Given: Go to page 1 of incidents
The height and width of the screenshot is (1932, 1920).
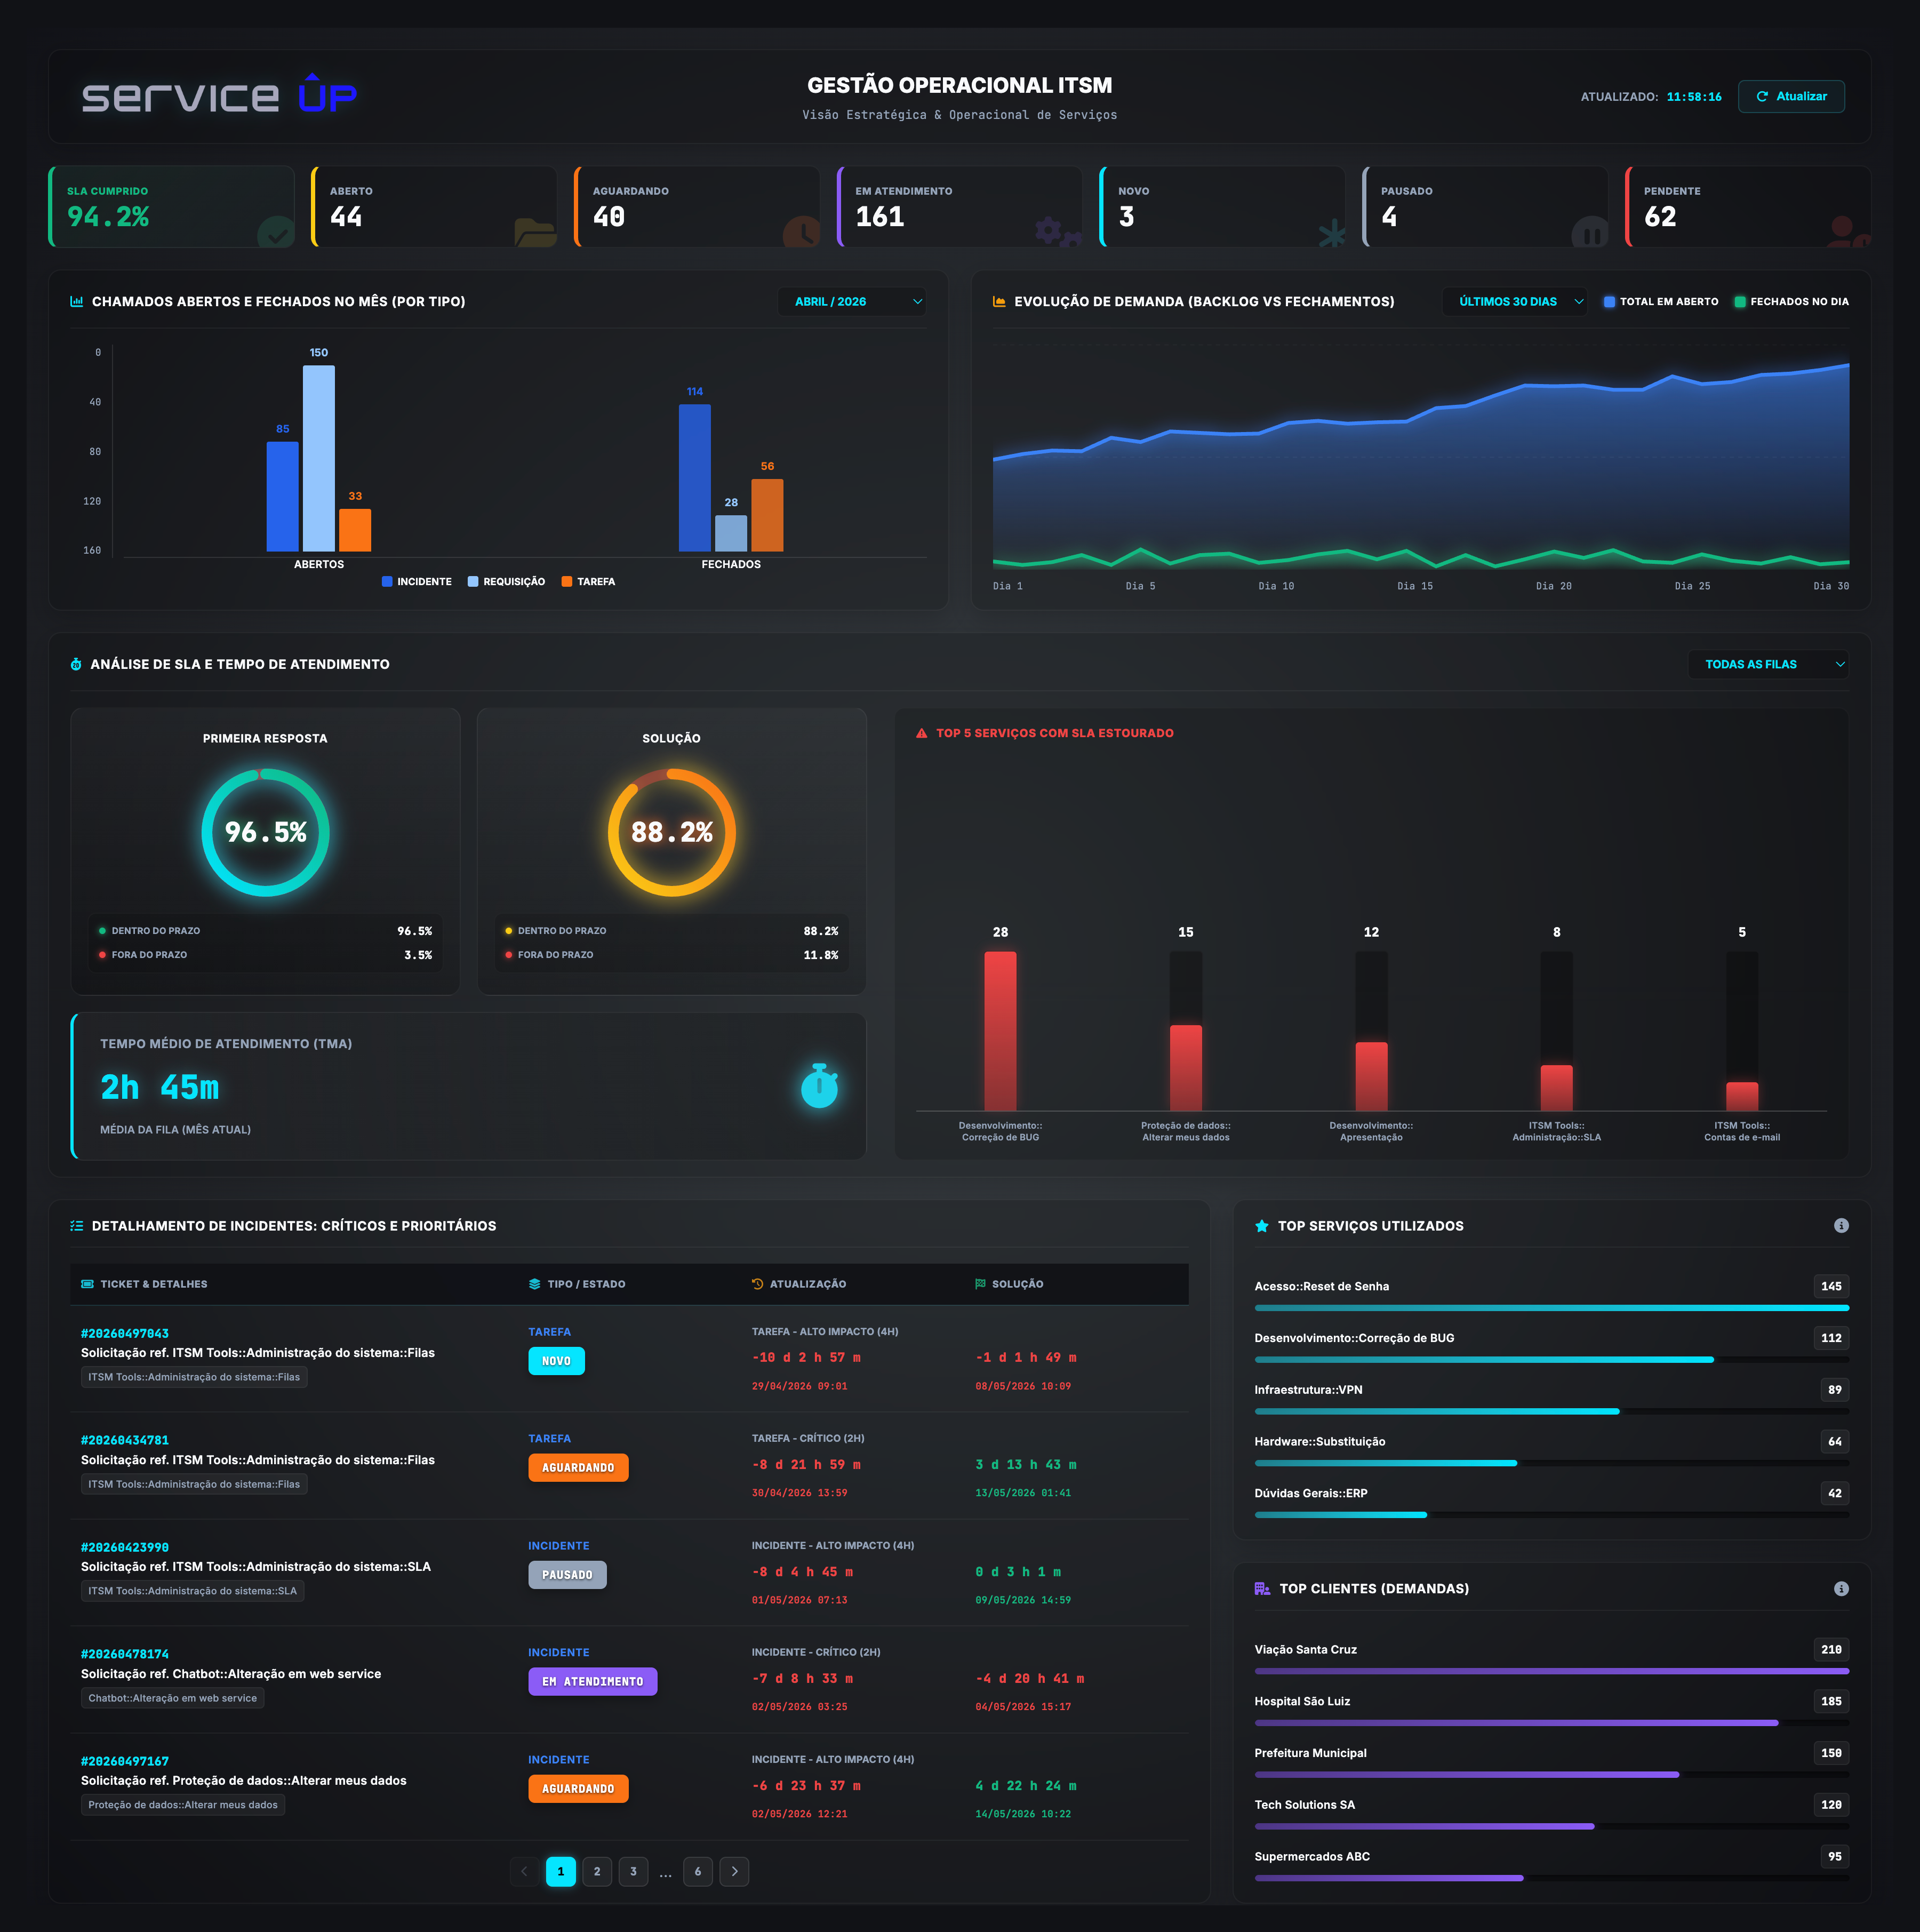Looking at the screenshot, I should (561, 1872).
